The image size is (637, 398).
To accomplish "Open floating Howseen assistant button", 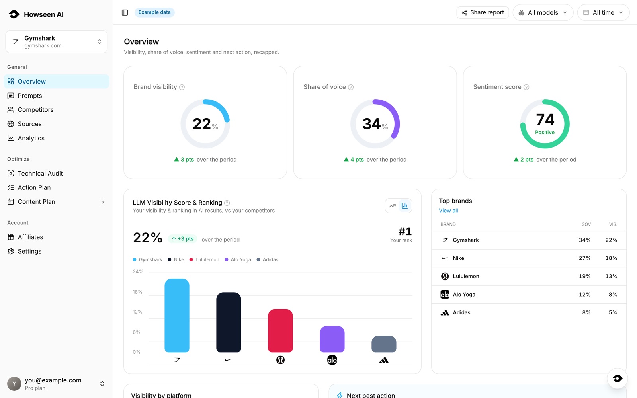I will point(617,378).
